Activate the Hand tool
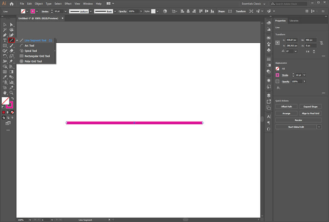The image size is (329, 222). [5, 92]
